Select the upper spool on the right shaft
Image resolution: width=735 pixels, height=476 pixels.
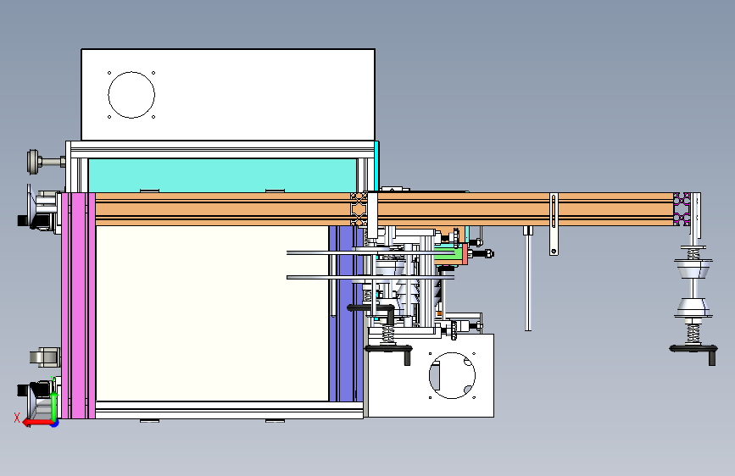click(693, 269)
